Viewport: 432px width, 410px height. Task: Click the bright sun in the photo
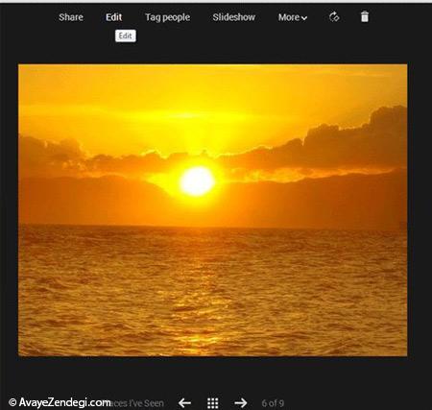point(197,181)
